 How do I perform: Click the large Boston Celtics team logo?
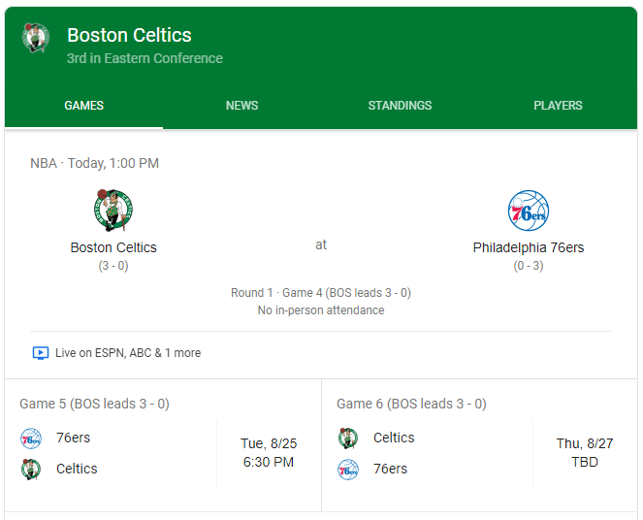coord(113,211)
